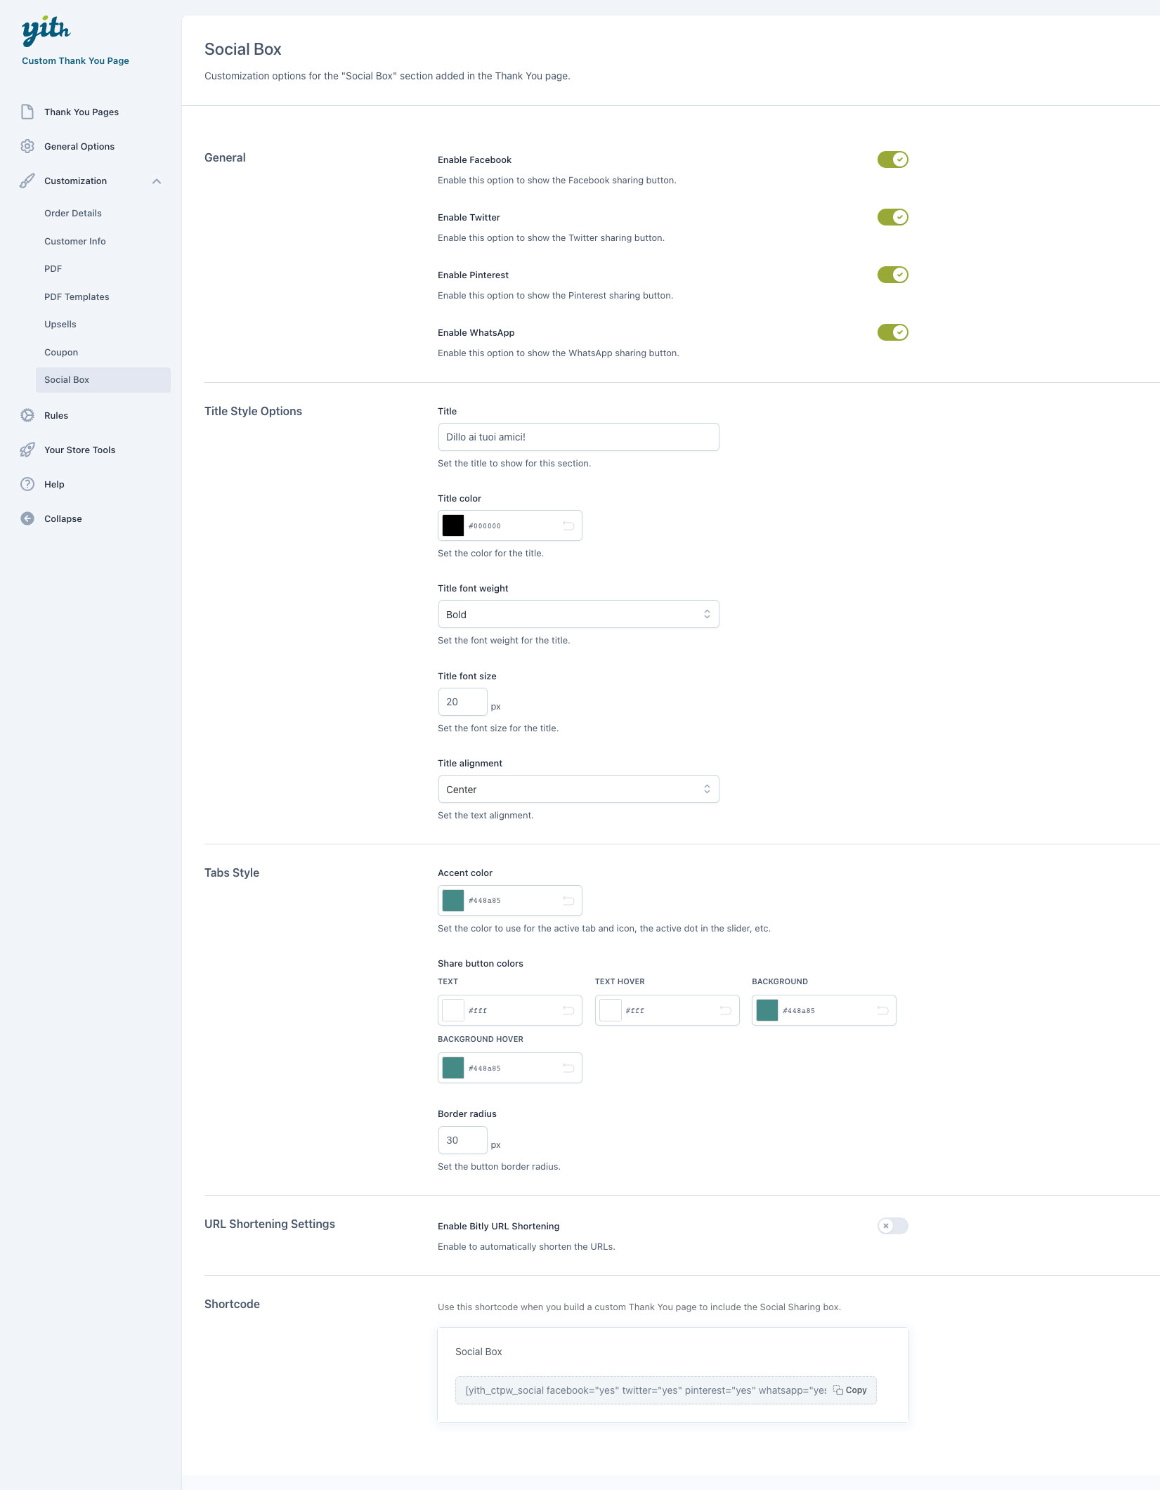
Task: Click the General Options gear icon
Action: [x=27, y=146]
